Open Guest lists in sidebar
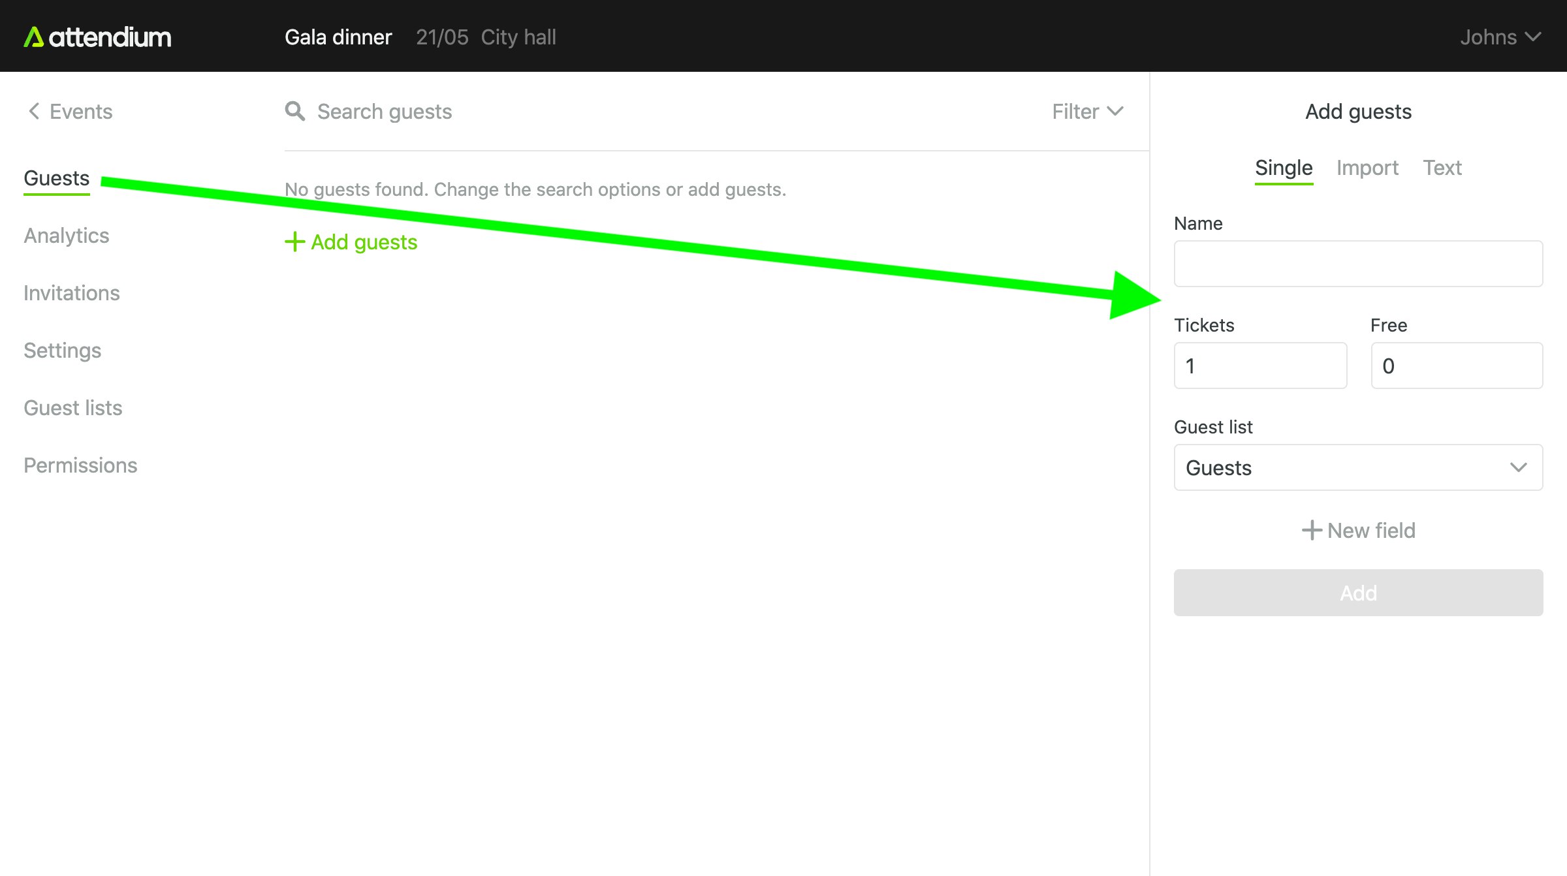This screenshot has height=876, width=1567. 73,408
